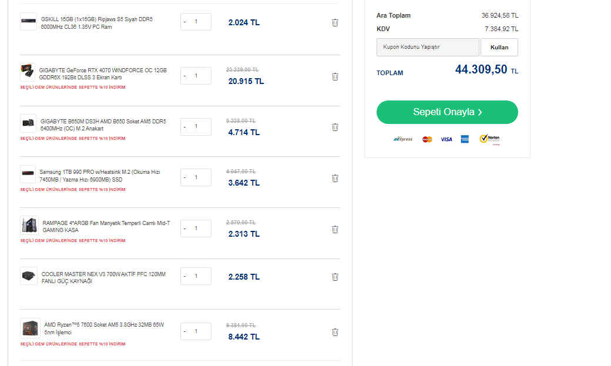Screen dimensions: 611x366
Task: Click the Kullan coupon button
Action: click(x=499, y=47)
